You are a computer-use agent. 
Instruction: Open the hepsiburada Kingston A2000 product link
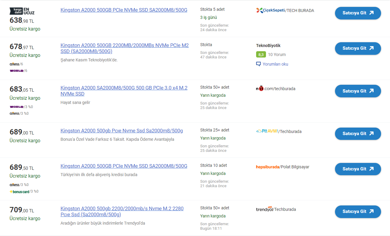point(124,166)
